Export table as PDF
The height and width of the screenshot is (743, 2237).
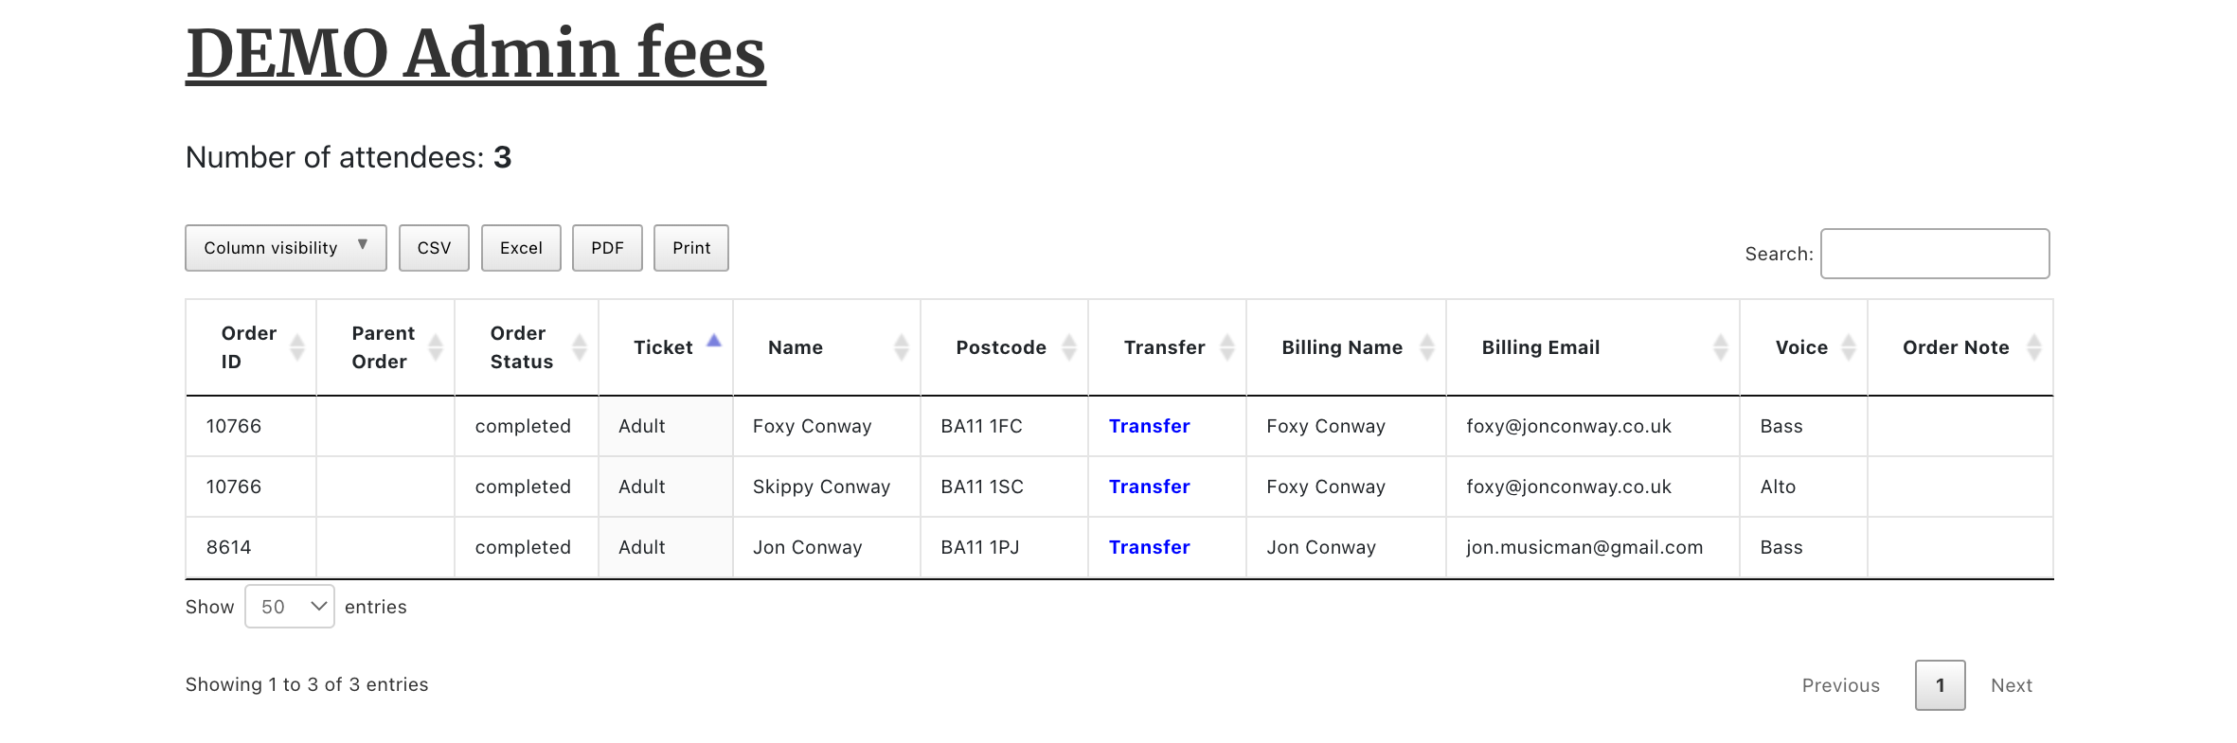tap(607, 248)
